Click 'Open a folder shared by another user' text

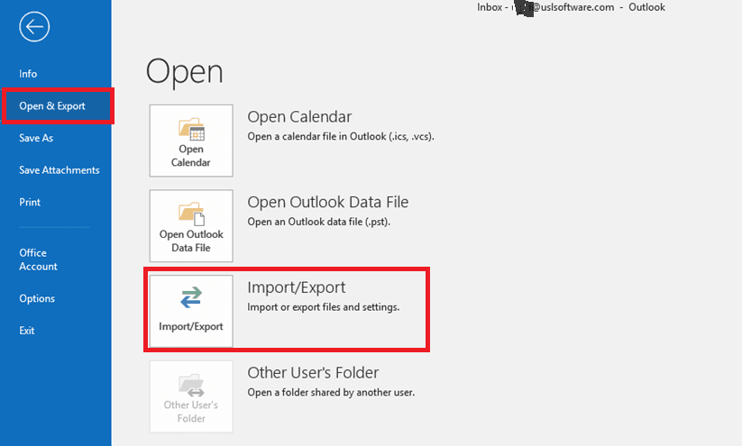coord(331,393)
